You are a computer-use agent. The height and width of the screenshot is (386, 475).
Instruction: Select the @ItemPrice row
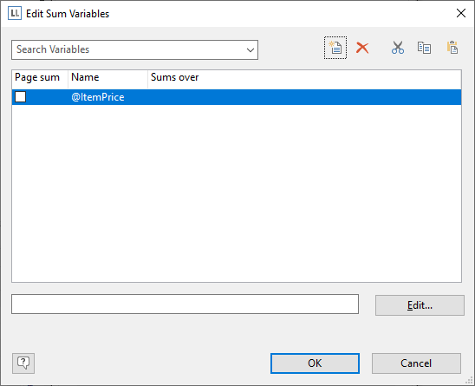coord(237,97)
